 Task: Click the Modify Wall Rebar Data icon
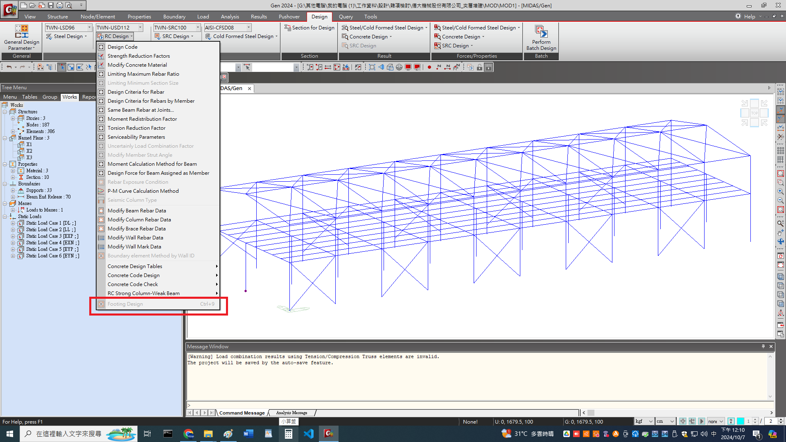(x=101, y=237)
